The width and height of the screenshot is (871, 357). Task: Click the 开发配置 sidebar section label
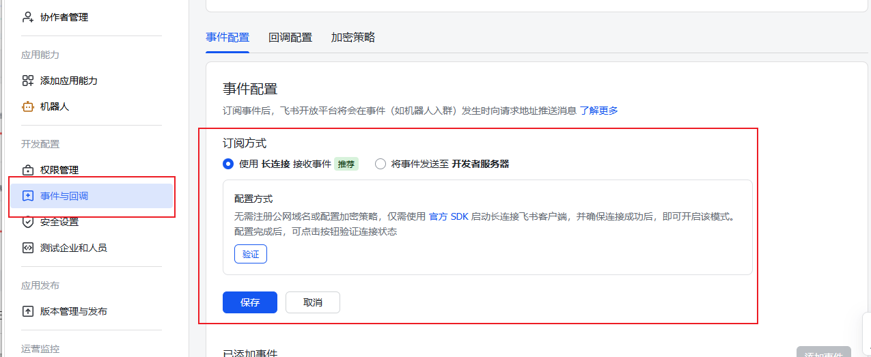pos(40,144)
